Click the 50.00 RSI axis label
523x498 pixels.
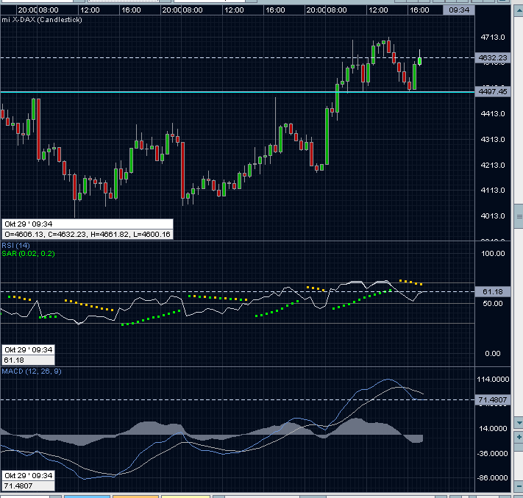point(493,304)
